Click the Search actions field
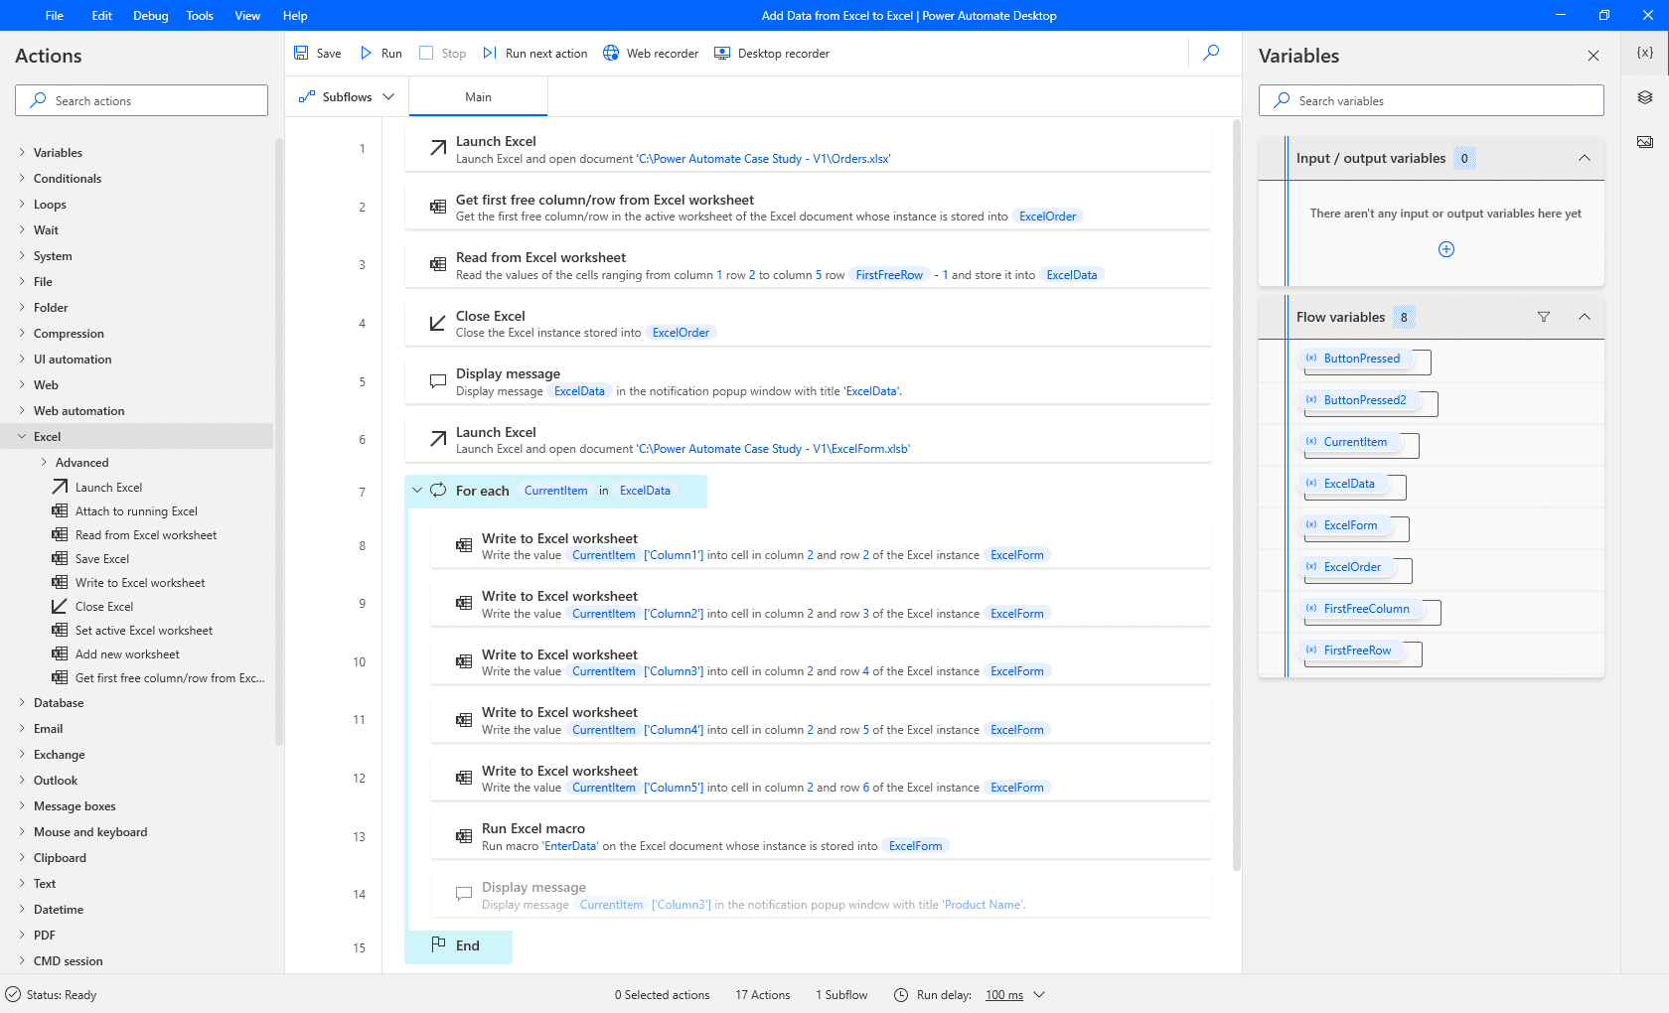This screenshot has height=1013, width=1669. pyautogui.click(x=141, y=99)
